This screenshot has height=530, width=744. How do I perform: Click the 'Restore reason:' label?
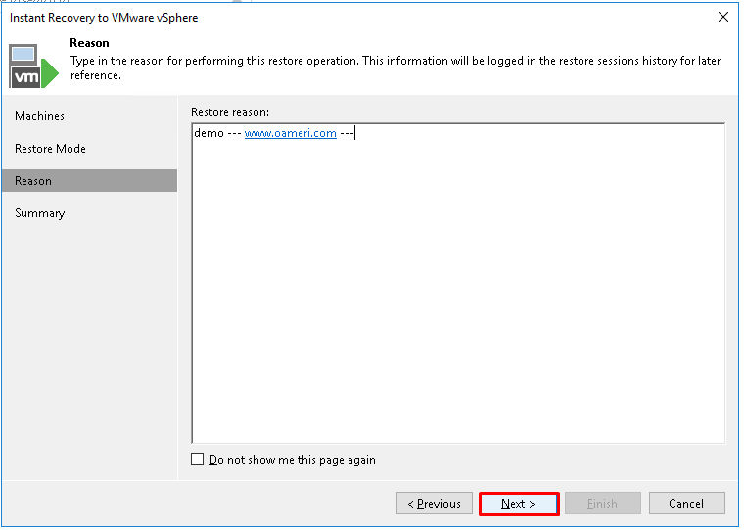coord(230,112)
